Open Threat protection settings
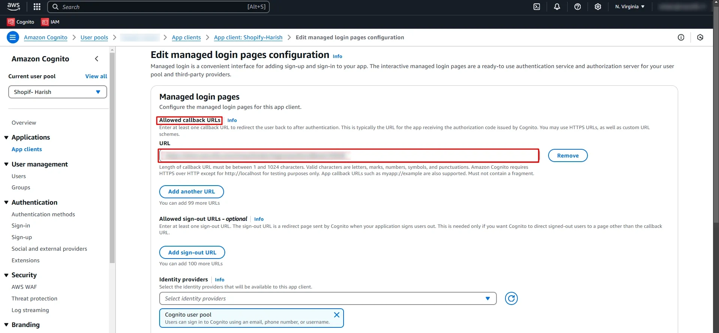This screenshot has width=719, height=333. 34,299
